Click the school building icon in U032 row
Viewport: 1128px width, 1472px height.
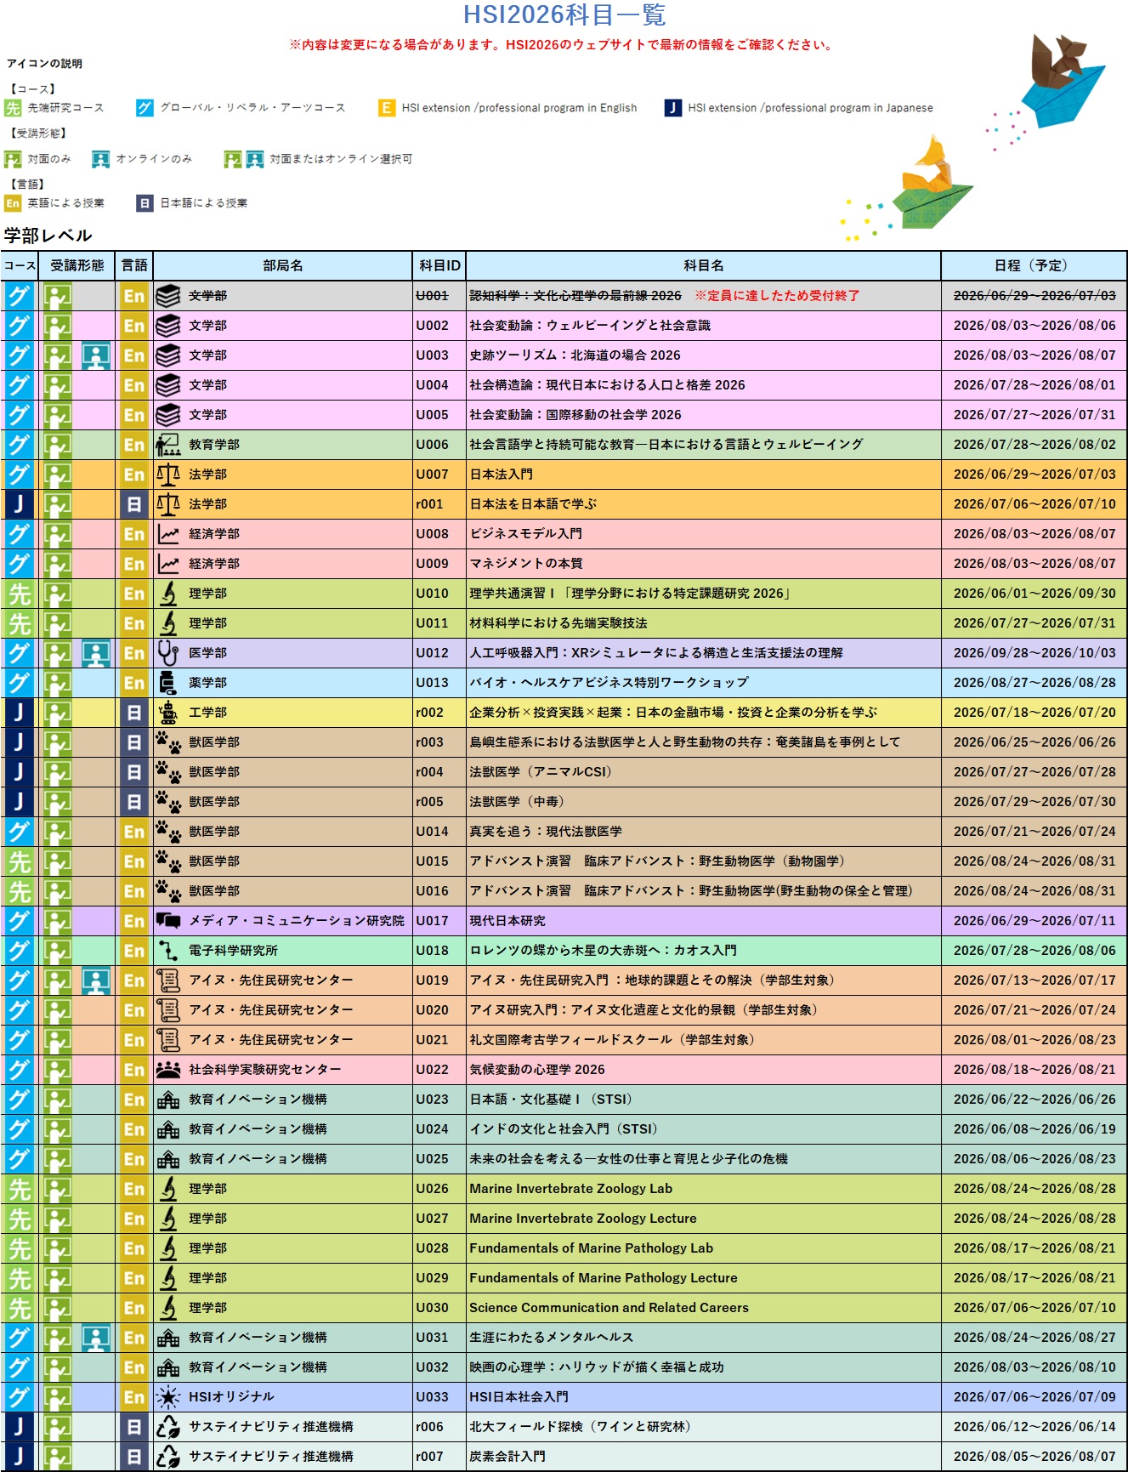point(168,1367)
